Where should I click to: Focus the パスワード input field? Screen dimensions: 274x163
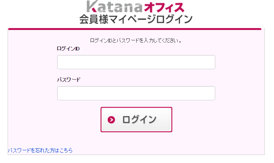coord(136,93)
